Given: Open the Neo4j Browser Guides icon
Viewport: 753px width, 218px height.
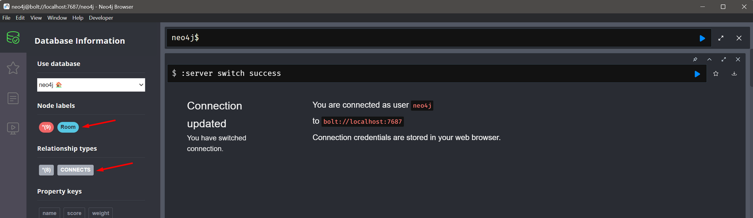Looking at the screenshot, I should pos(13,128).
